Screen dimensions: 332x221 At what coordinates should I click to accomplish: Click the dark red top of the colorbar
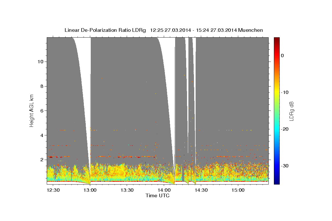pyautogui.click(x=277, y=40)
